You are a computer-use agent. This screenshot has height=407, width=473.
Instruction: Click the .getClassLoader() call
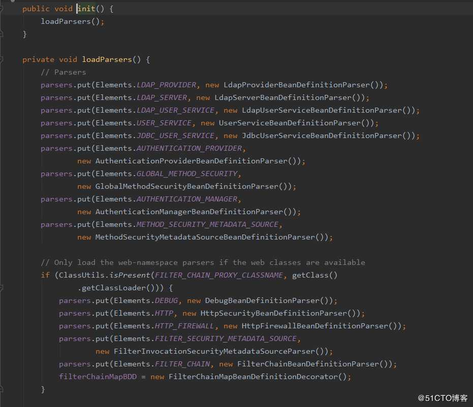tap(116, 288)
